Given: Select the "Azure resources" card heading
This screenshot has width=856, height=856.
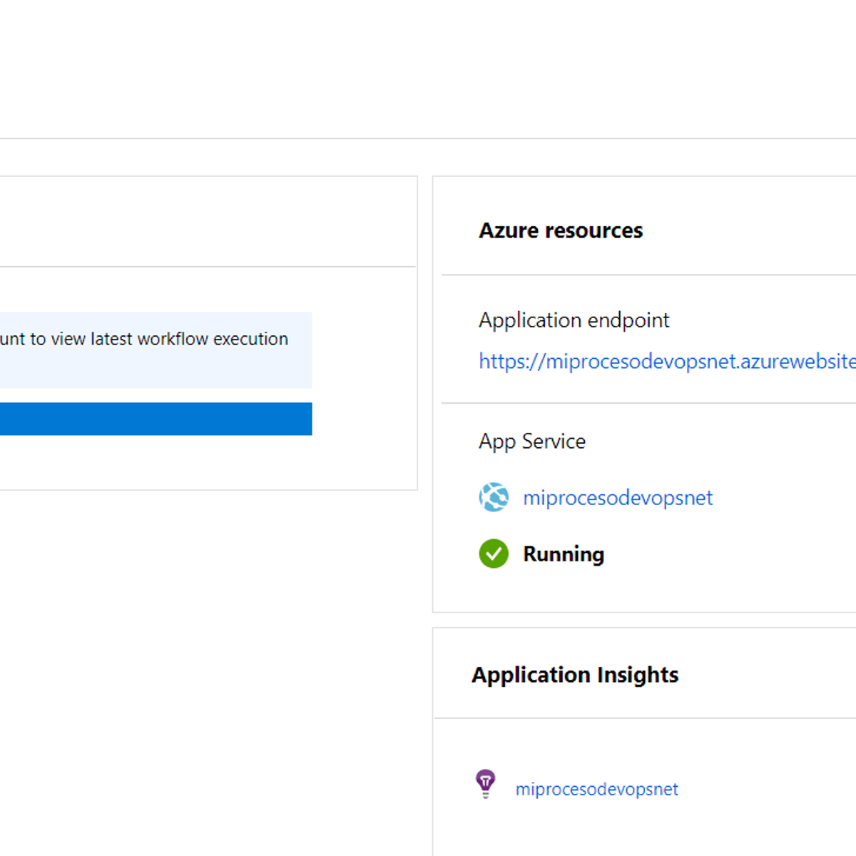Looking at the screenshot, I should point(561,230).
